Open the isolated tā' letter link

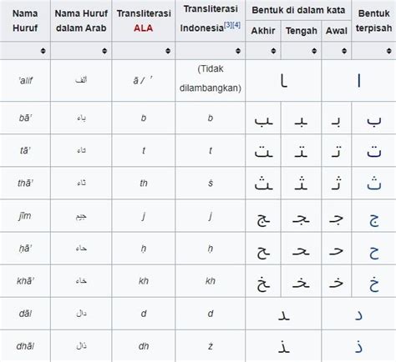(373, 152)
